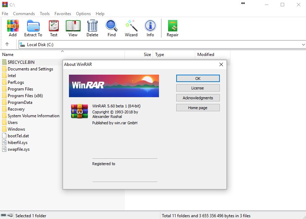Click the Repair archive icon
The image size is (306, 219).
172,26
